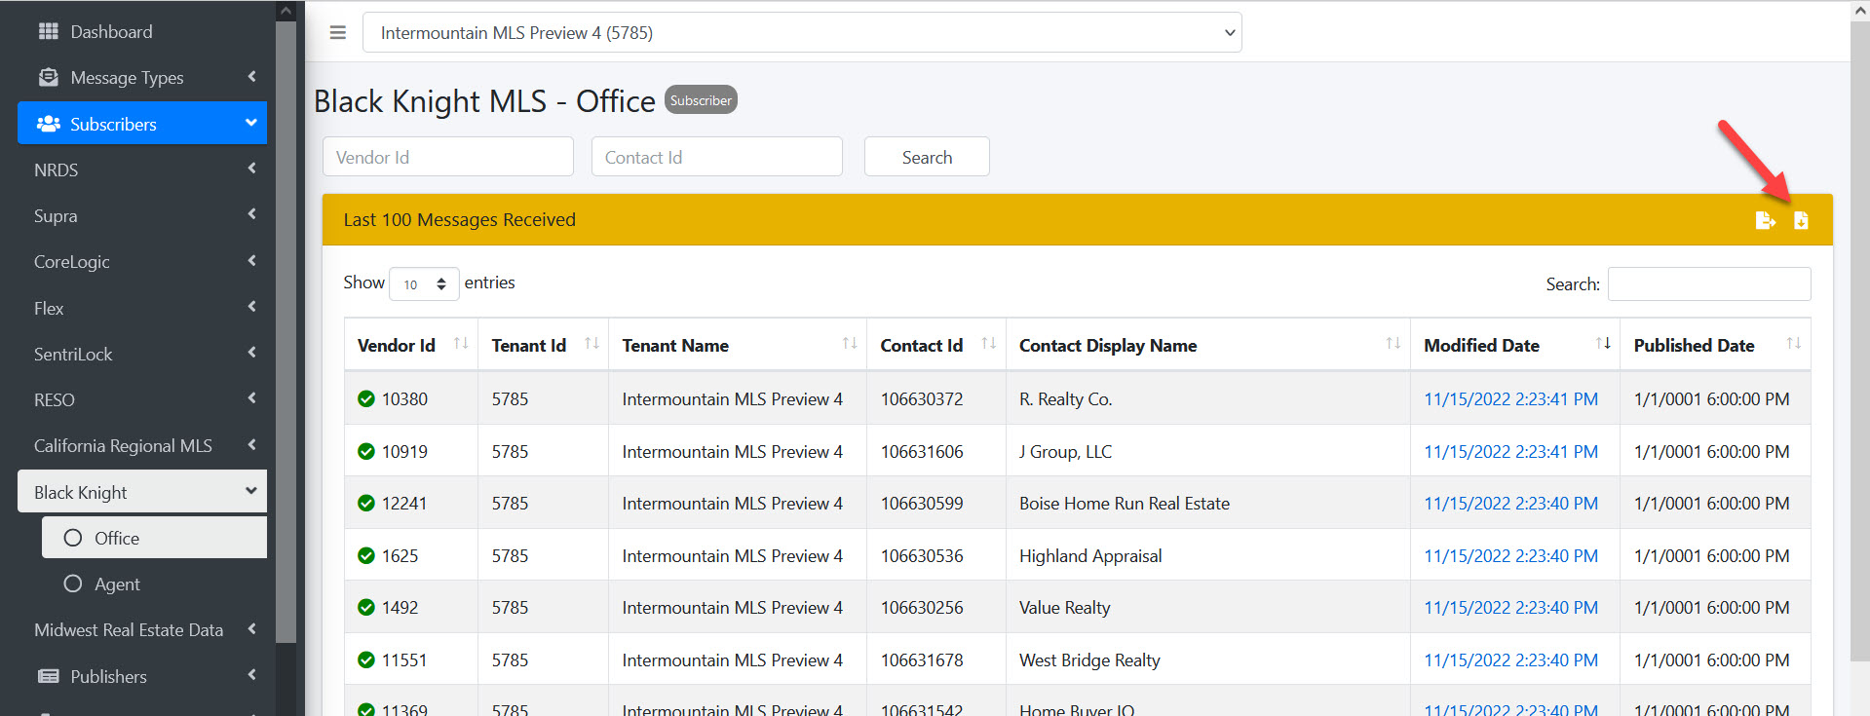The height and width of the screenshot is (716, 1870).
Task: Select the Office radio option
Action: (x=73, y=538)
